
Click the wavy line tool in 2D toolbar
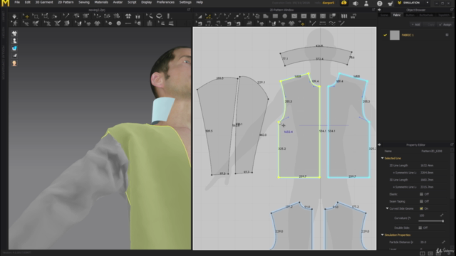tap(332, 23)
